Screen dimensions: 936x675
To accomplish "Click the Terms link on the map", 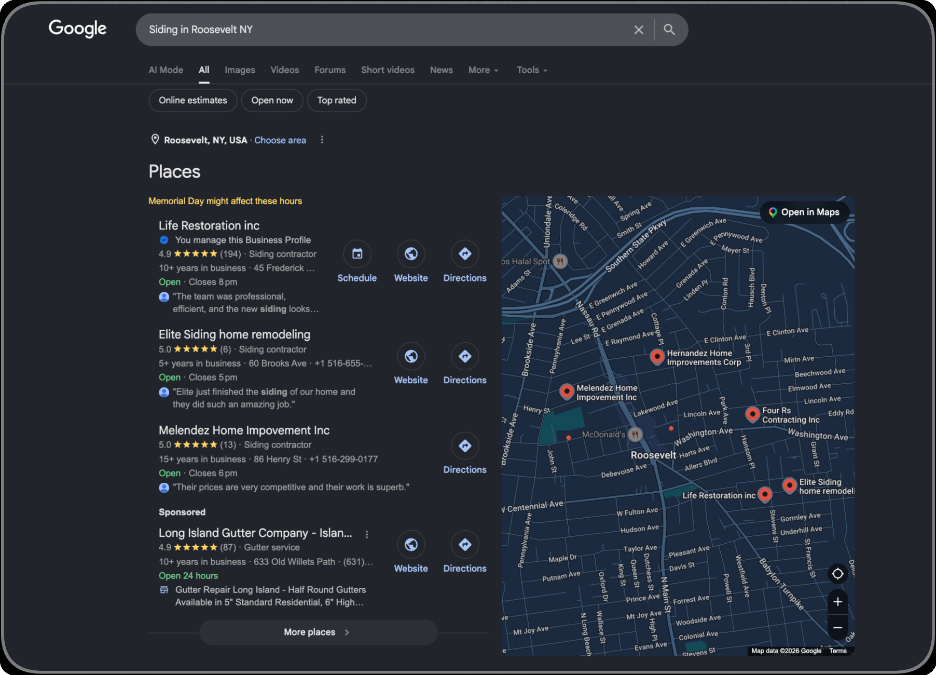I will click(837, 651).
